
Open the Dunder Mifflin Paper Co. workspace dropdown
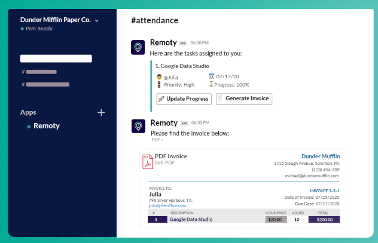coord(97,21)
